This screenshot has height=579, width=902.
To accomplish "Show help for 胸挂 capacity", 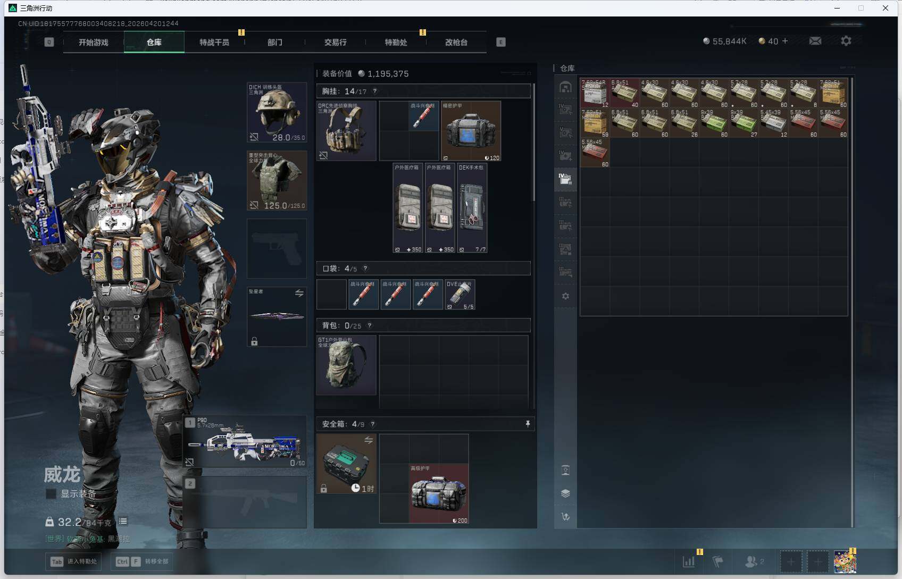I will (x=375, y=91).
